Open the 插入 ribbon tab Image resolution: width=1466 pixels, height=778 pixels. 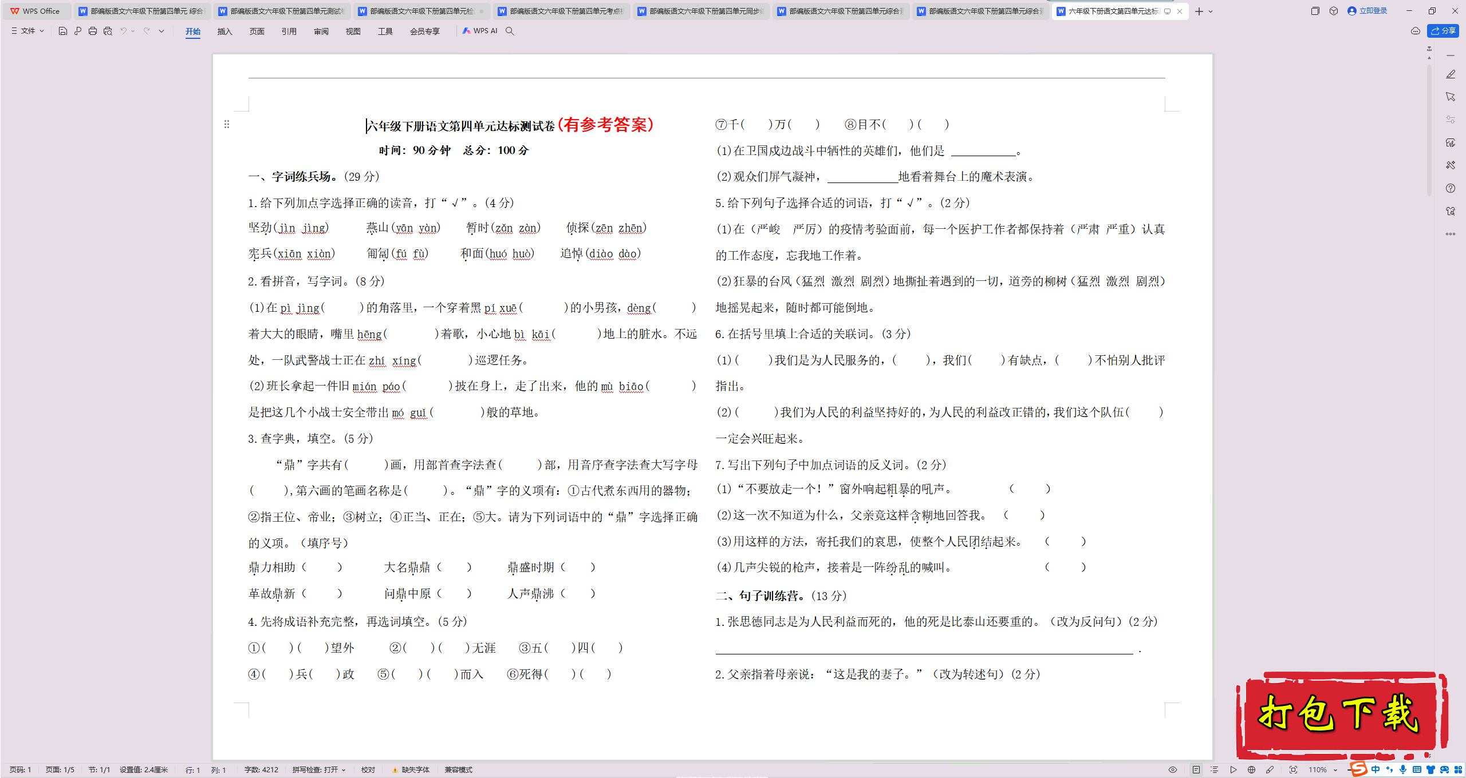click(225, 31)
